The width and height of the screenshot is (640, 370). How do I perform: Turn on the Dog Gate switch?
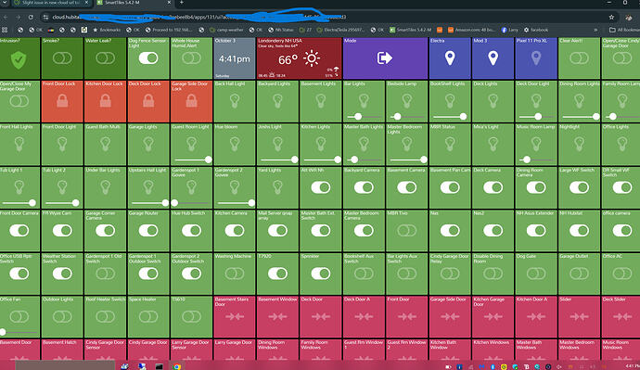pyautogui.click(x=536, y=274)
